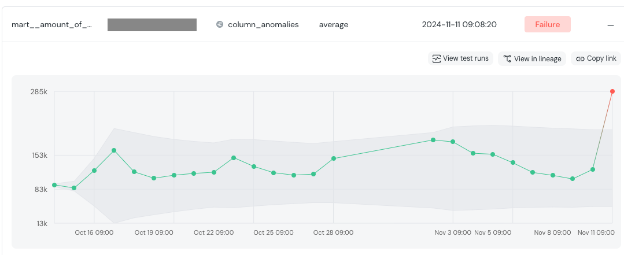Viewport: 624px width, 255px height.
Task: Open View test runs
Action: click(460, 58)
